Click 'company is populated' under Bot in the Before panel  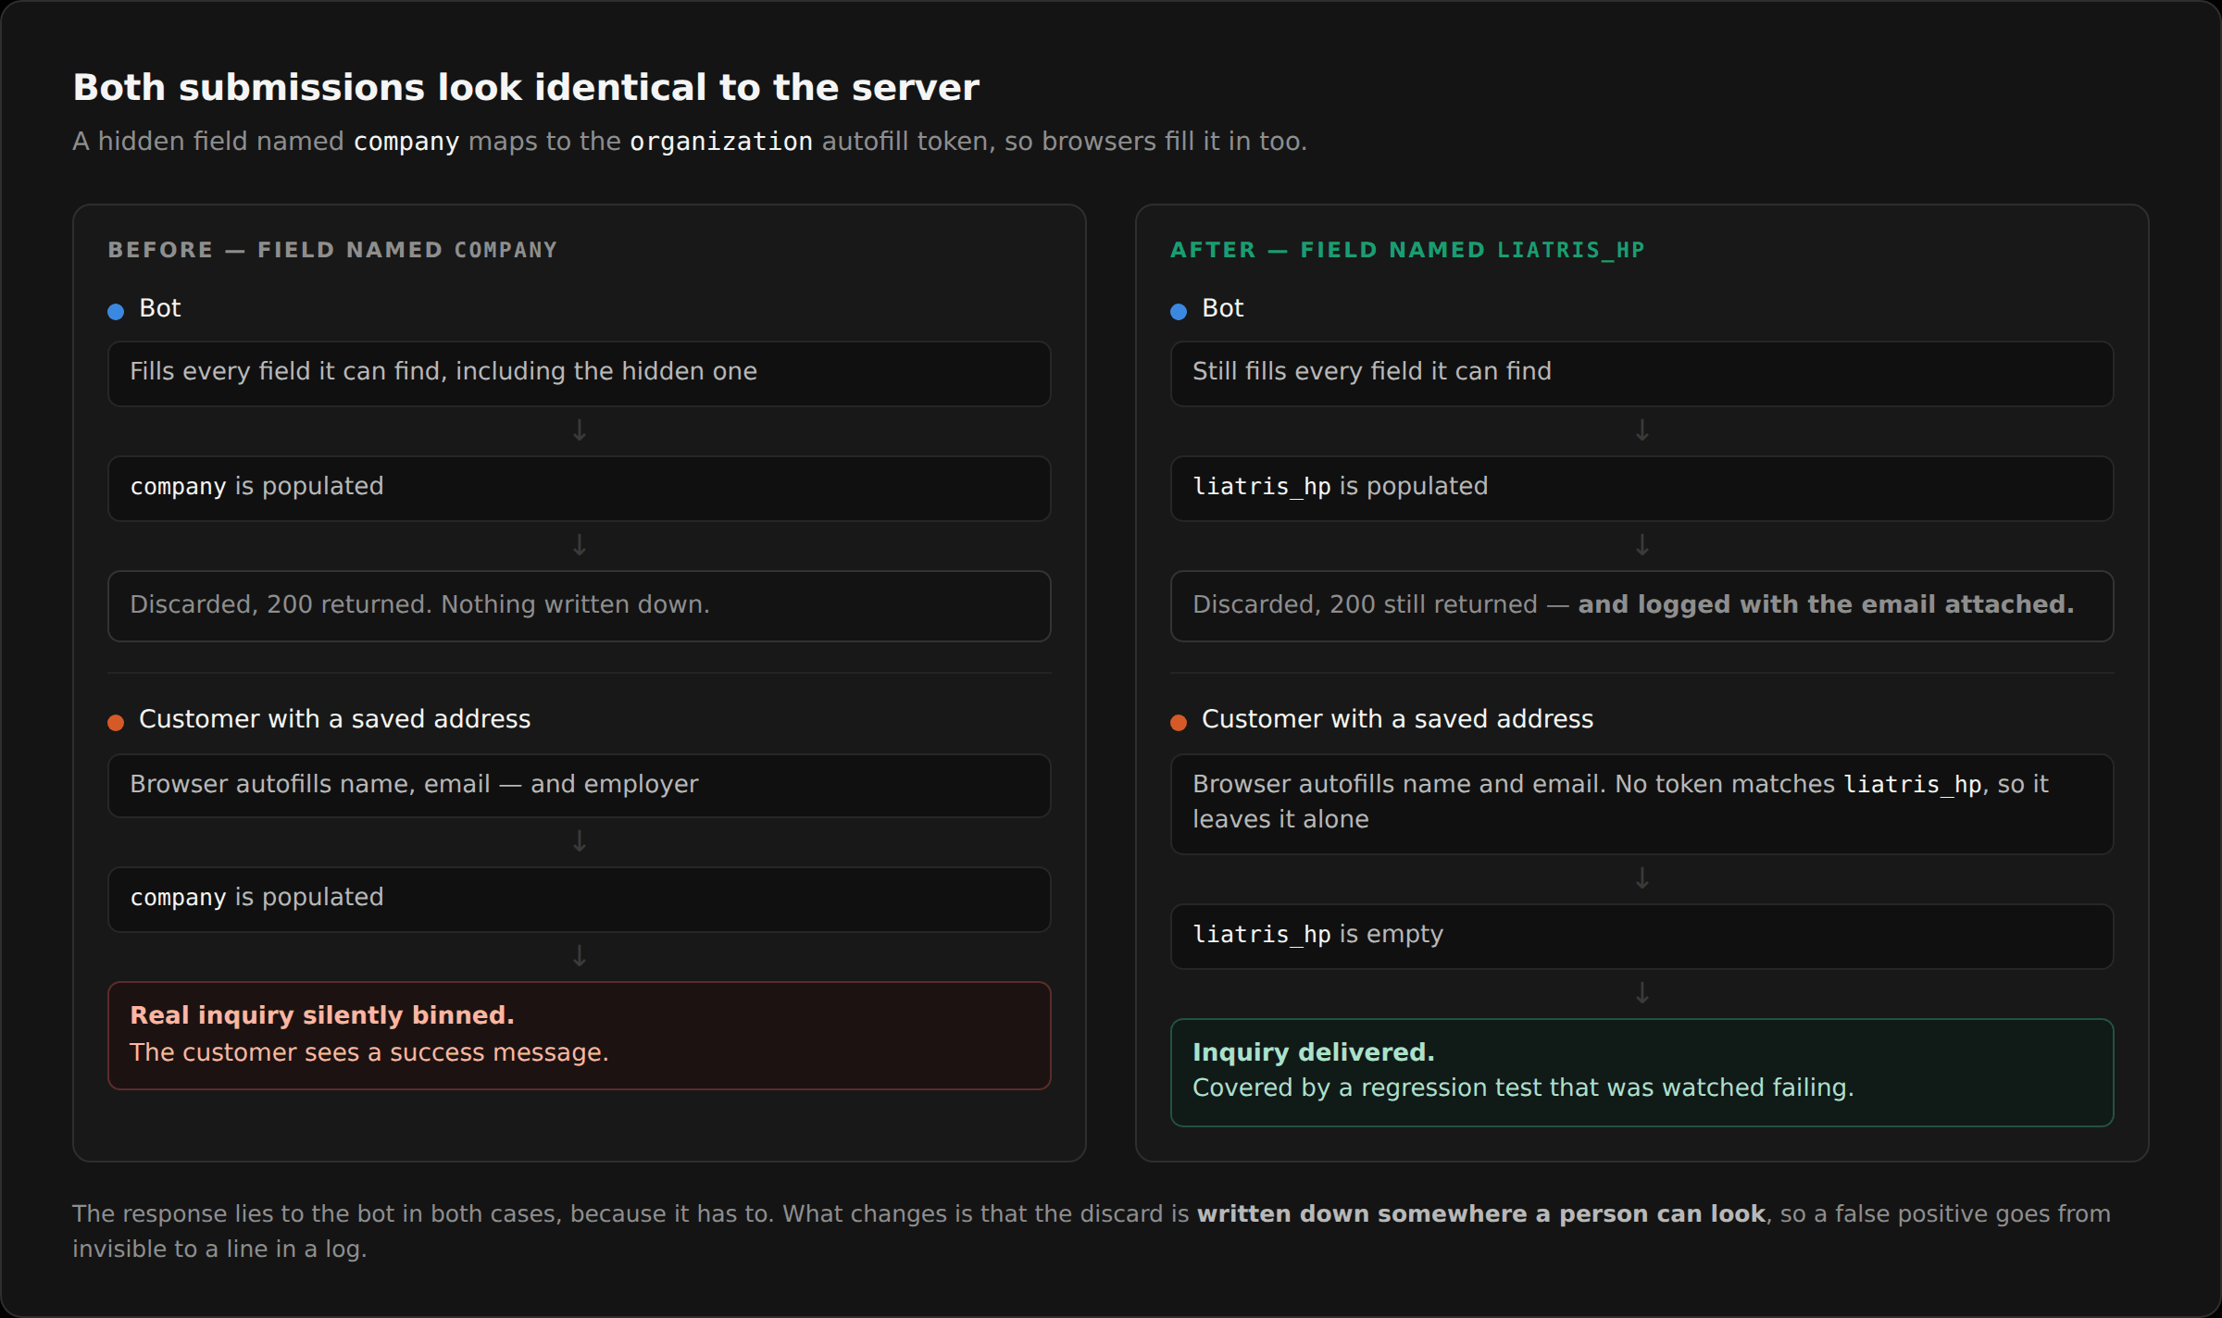[580, 488]
